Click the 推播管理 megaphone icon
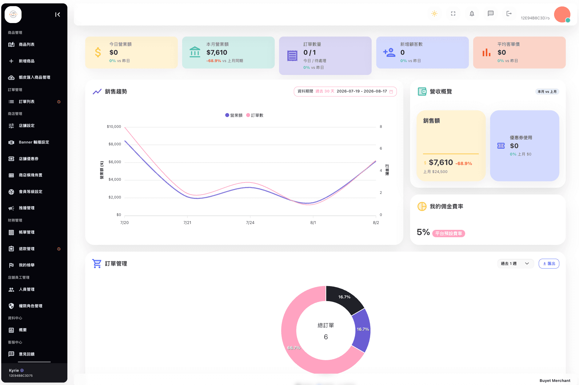Screen dimensions: 579x385 (11, 208)
